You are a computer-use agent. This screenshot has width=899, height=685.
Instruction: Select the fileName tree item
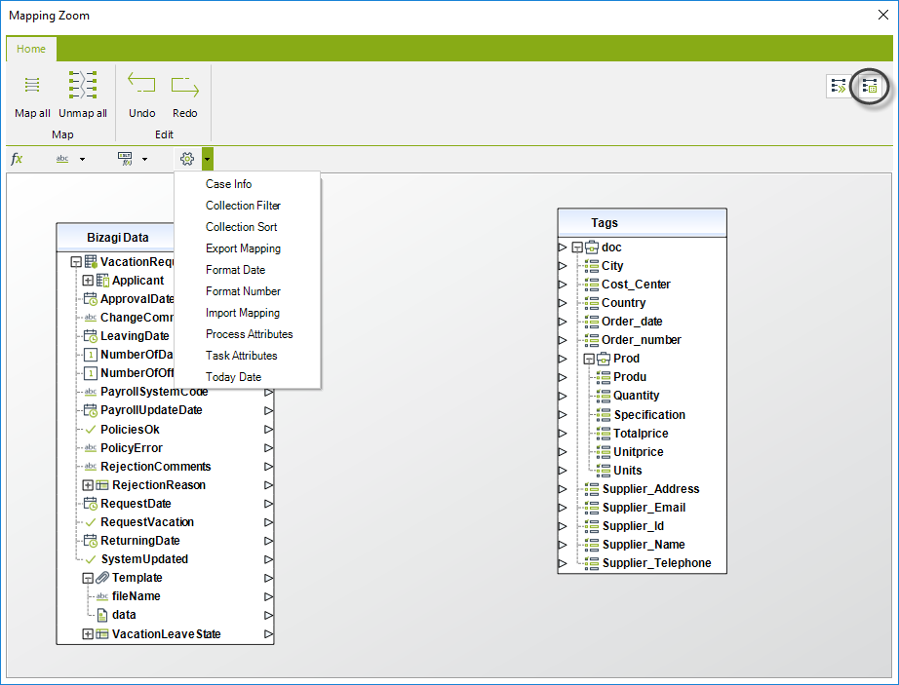coord(136,596)
